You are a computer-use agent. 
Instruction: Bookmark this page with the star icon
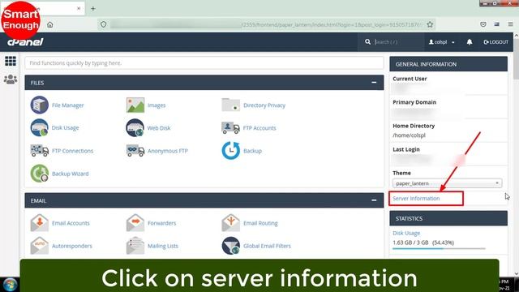[x=430, y=24]
